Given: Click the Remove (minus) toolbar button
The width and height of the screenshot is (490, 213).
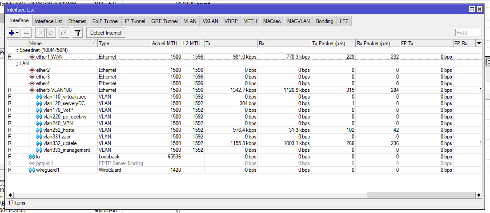Looking at the screenshot, I should (27, 32).
